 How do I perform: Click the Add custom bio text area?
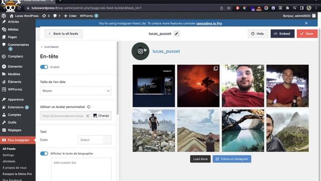[81, 169]
